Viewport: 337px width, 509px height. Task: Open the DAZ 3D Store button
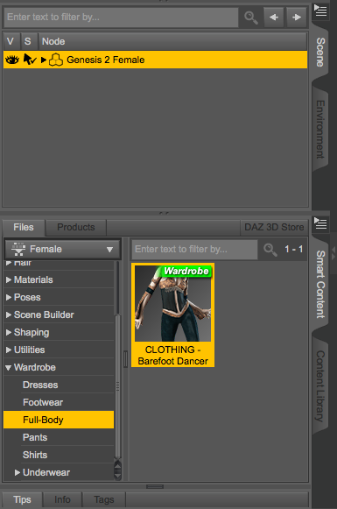point(274,227)
